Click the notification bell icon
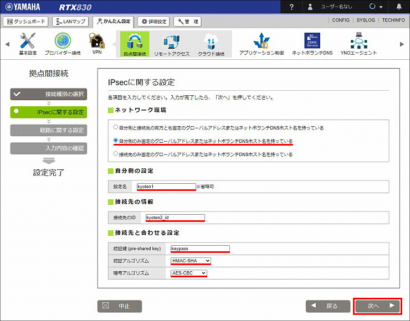Screen dimensions: 410x321 coord(399,7)
